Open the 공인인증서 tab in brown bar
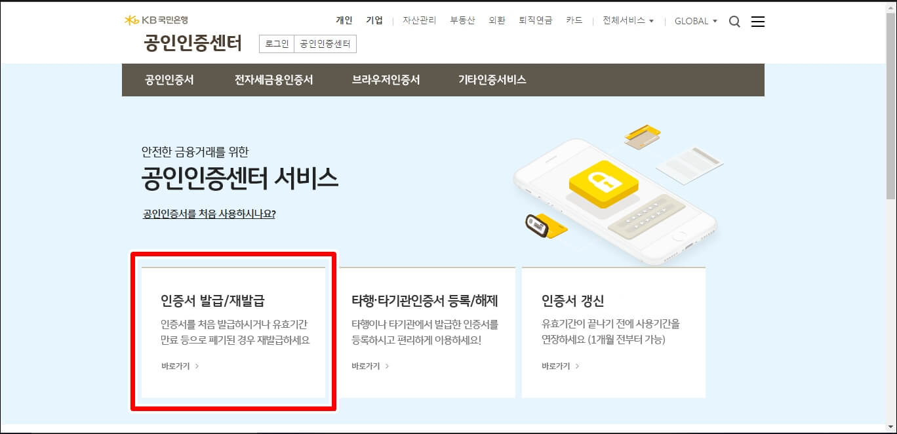The height and width of the screenshot is (434, 897). tap(169, 80)
